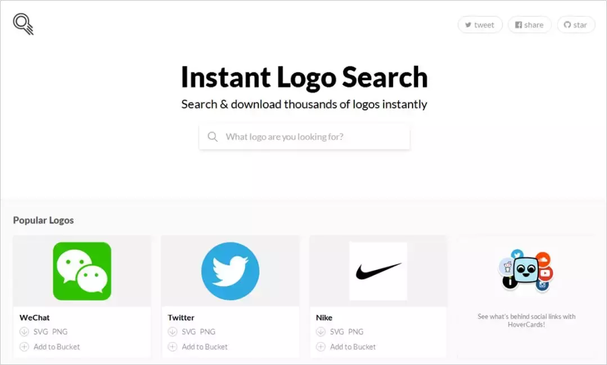
Task: Click the download arrow icon under WeChat
Action: [x=24, y=332]
